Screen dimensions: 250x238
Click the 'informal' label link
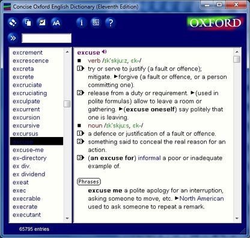tap(149, 158)
